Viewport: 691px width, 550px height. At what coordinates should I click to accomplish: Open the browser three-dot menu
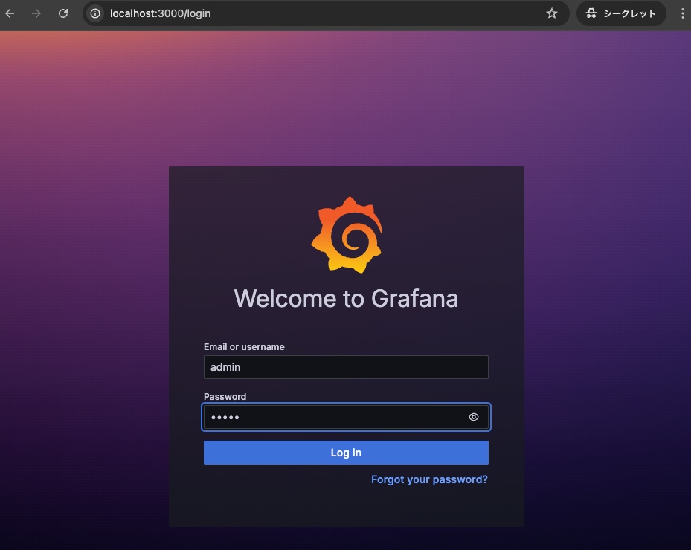pyautogui.click(x=682, y=13)
